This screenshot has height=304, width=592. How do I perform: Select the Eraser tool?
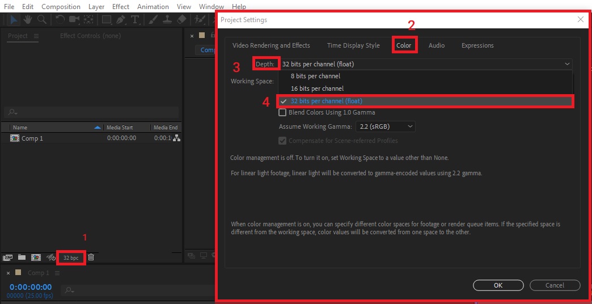[181, 19]
